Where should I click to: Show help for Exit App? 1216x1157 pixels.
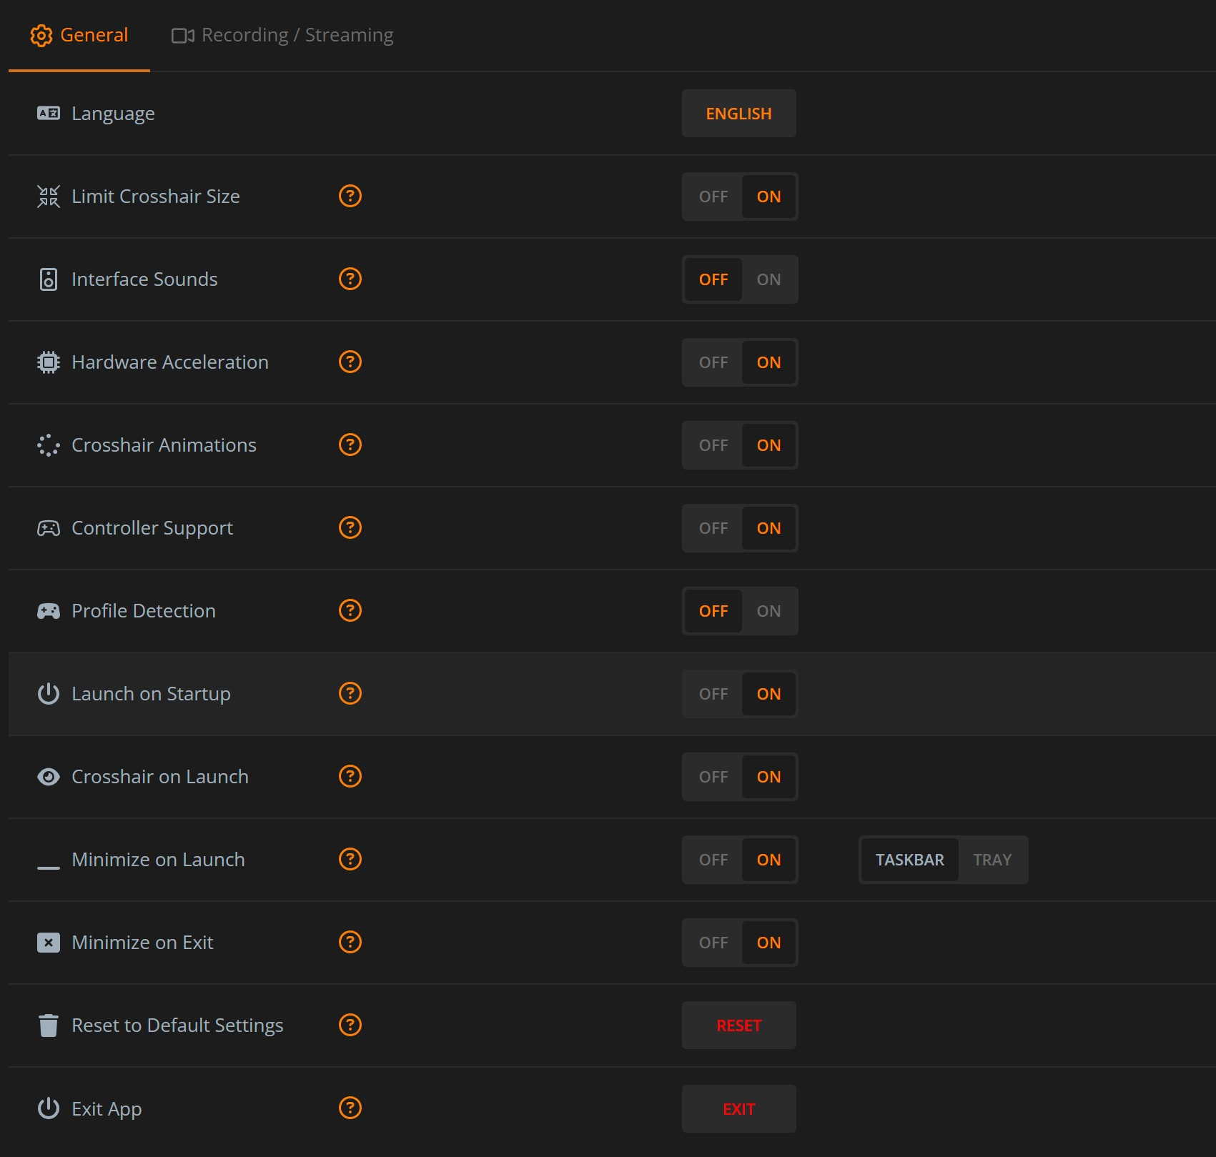tap(350, 1108)
